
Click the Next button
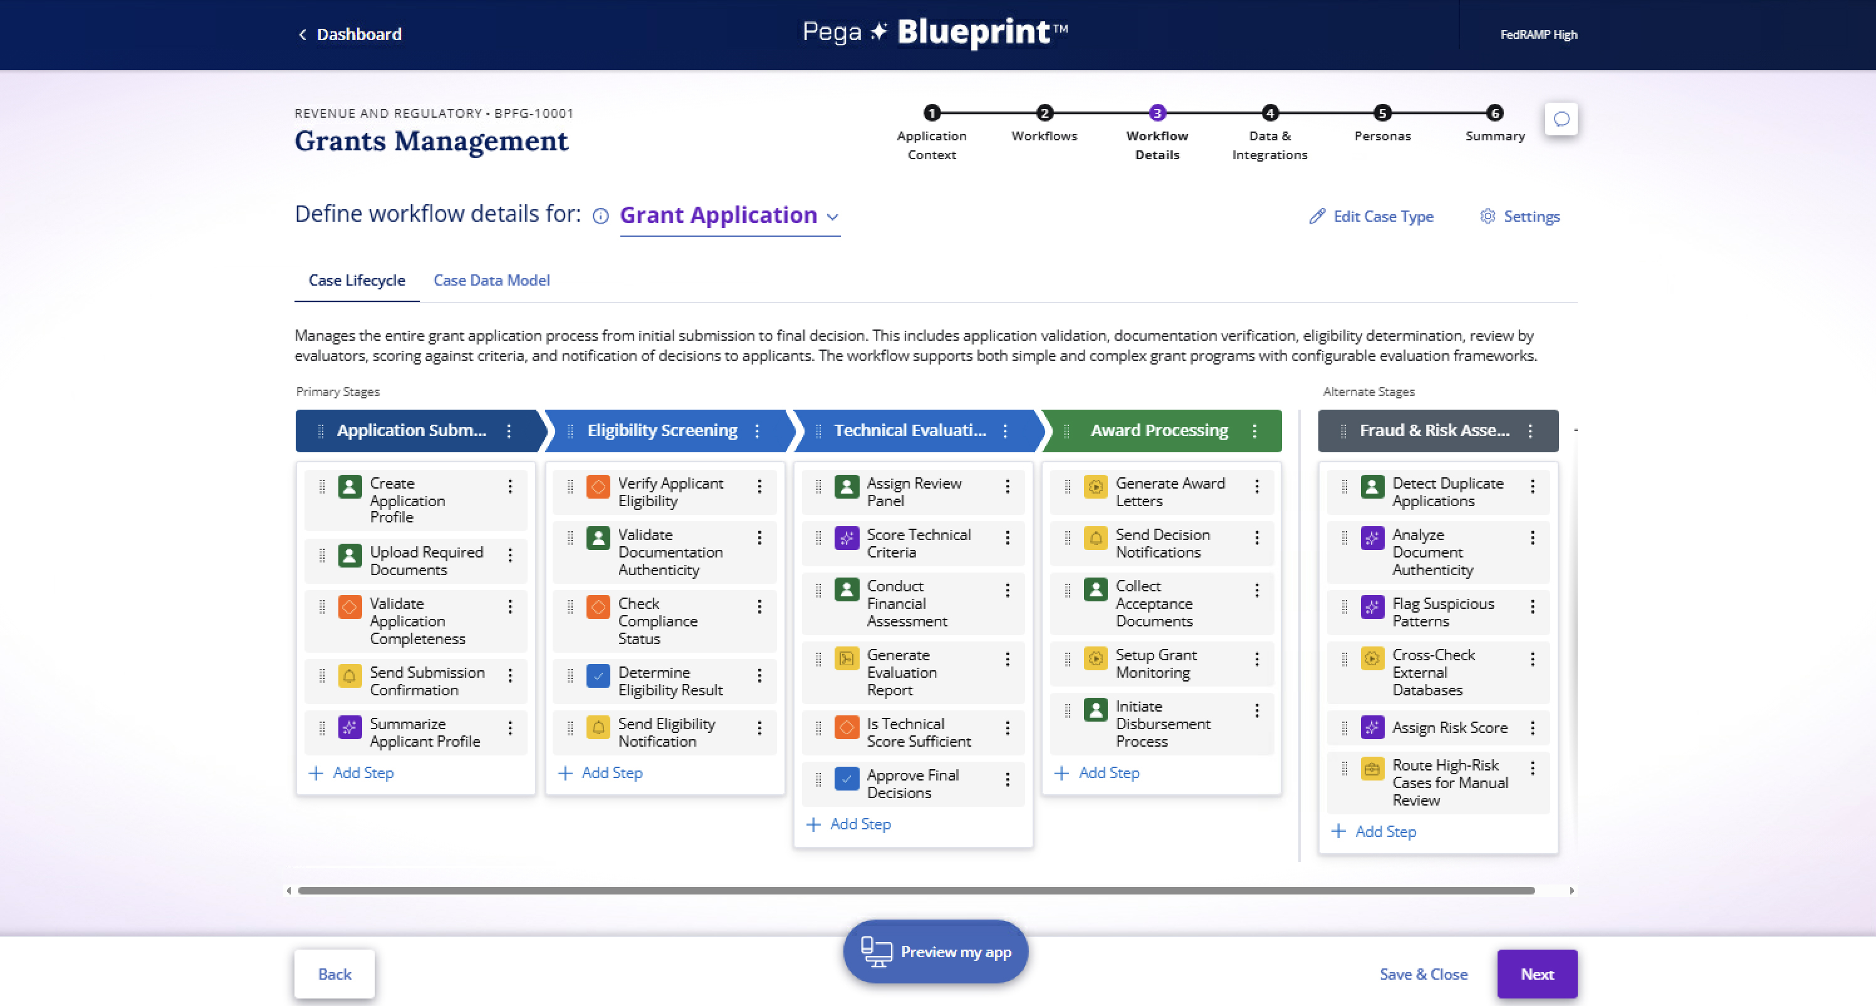[x=1536, y=974]
